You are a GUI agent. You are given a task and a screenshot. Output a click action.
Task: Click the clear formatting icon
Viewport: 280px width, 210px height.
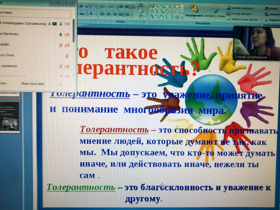(93, 6)
